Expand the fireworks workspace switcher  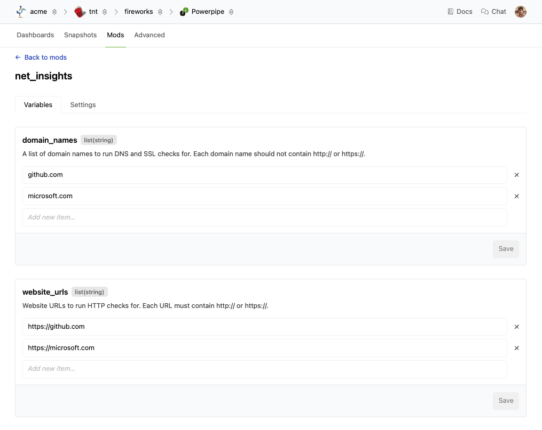point(160,12)
